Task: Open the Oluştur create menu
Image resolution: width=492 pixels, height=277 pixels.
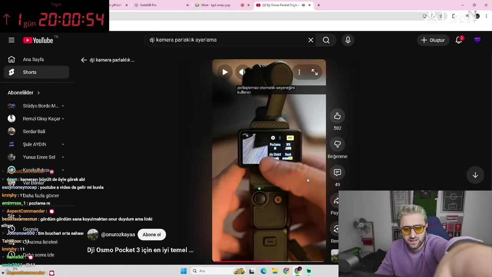Action: tap(433, 40)
